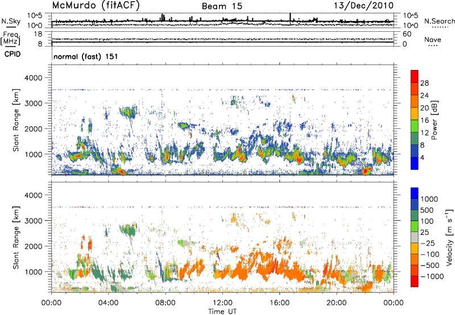Click the 'Time UT' axis title
The height and width of the screenshot is (315, 455).
pyautogui.click(x=222, y=312)
